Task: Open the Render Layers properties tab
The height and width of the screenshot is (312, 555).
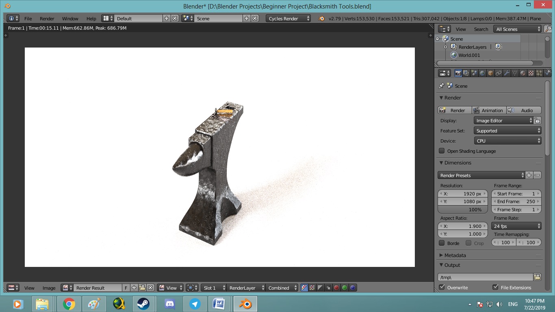Action: click(x=466, y=74)
